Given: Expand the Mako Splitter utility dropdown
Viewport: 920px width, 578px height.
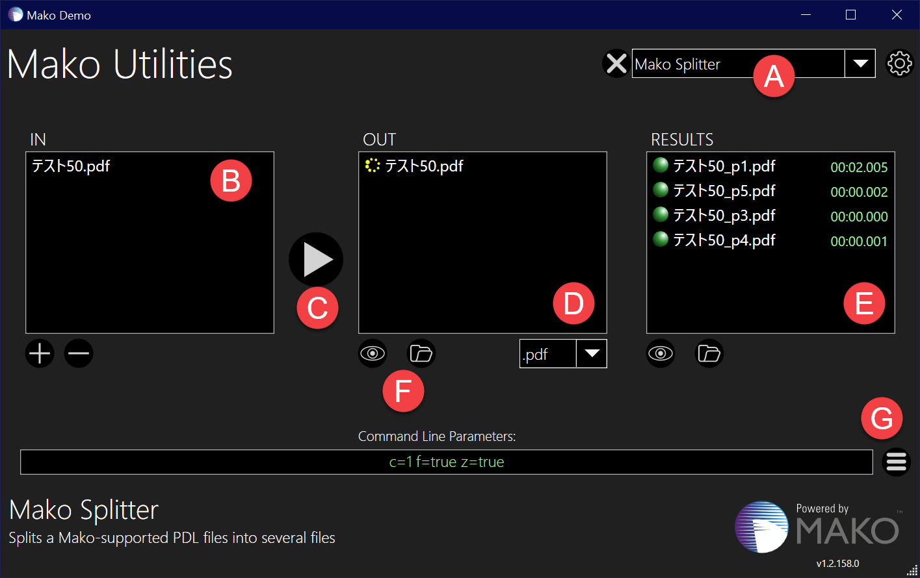Looking at the screenshot, I should pyautogui.click(x=860, y=64).
